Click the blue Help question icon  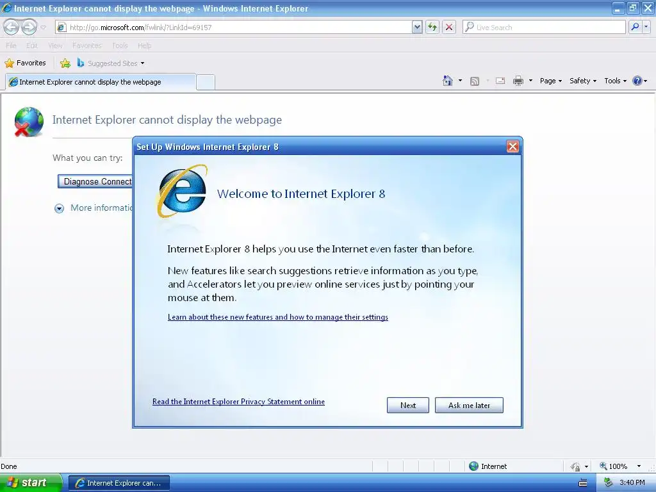click(x=637, y=81)
